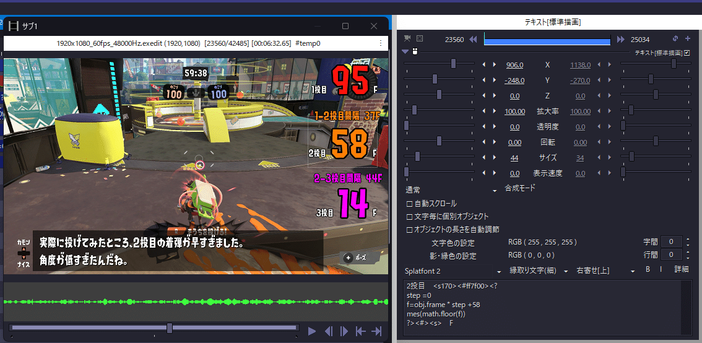The image size is (702, 343).
Task: Click the サイズ parameter button
Action: (547, 158)
